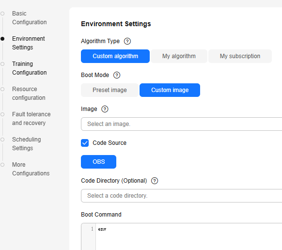Click the Basic Configuration step circle
282x250 pixels.
pos(2,14)
